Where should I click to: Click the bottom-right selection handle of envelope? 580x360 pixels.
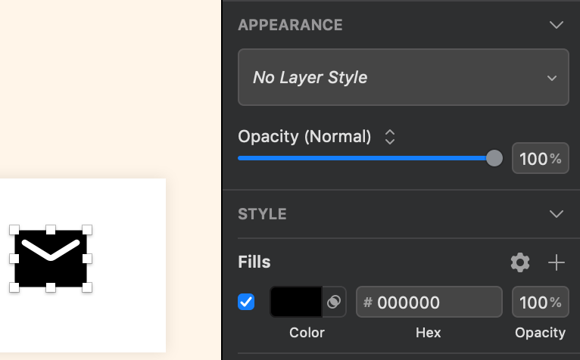[87, 287]
